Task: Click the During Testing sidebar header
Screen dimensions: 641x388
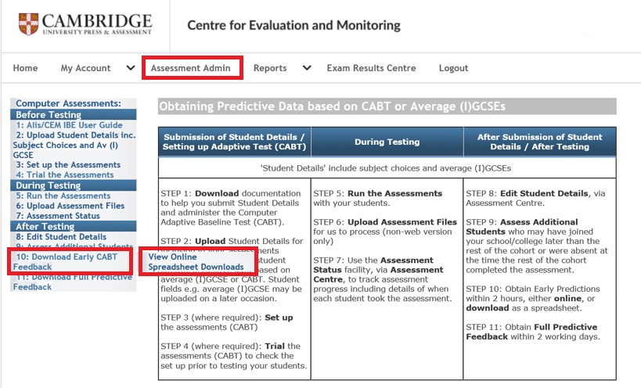Action: click(74, 185)
